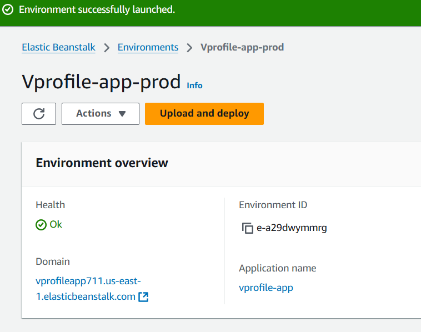Open the Info link beside Vprofile-app-prod
421x332 pixels.
[194, 85]
